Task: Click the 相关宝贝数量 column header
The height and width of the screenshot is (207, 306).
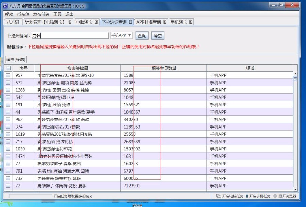Action: coord(164,68)
